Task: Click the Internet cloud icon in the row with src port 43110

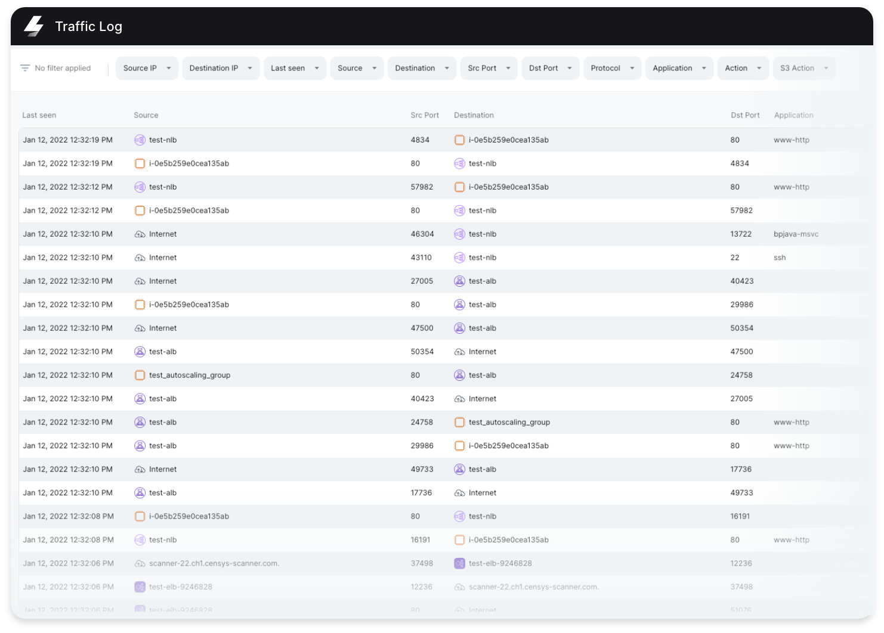Action: [x=140, y=257]
